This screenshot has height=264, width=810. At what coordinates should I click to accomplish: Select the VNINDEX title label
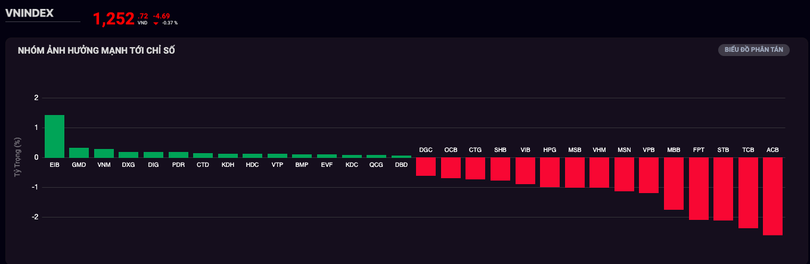pos(29,12)
